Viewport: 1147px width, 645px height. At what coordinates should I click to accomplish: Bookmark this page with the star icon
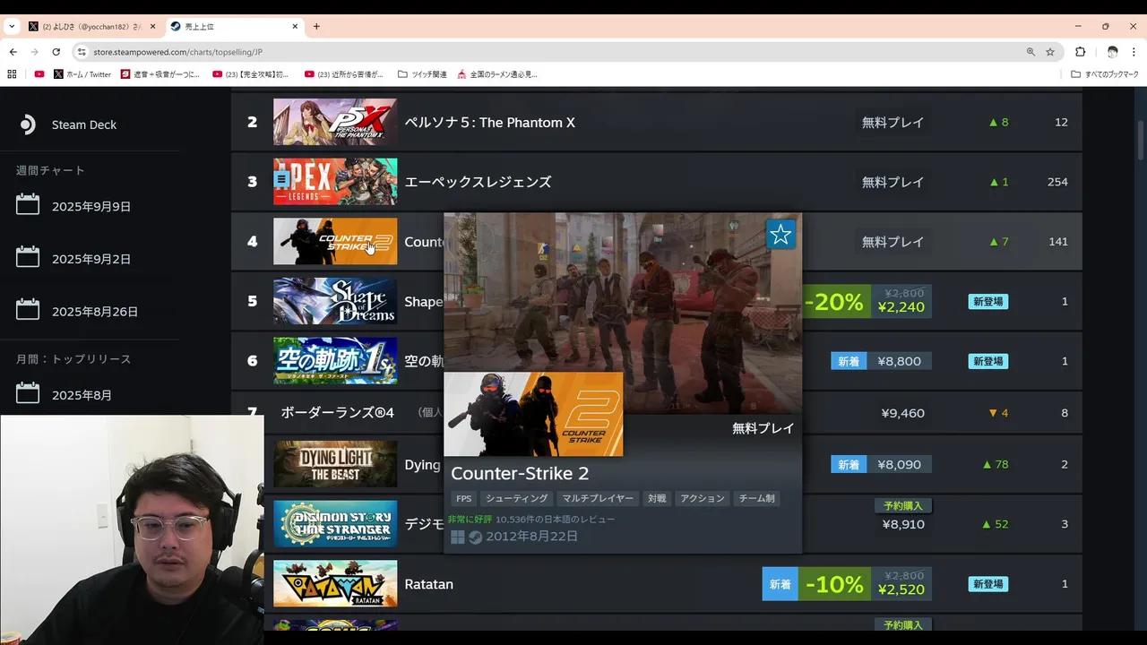pos(1050,52)
